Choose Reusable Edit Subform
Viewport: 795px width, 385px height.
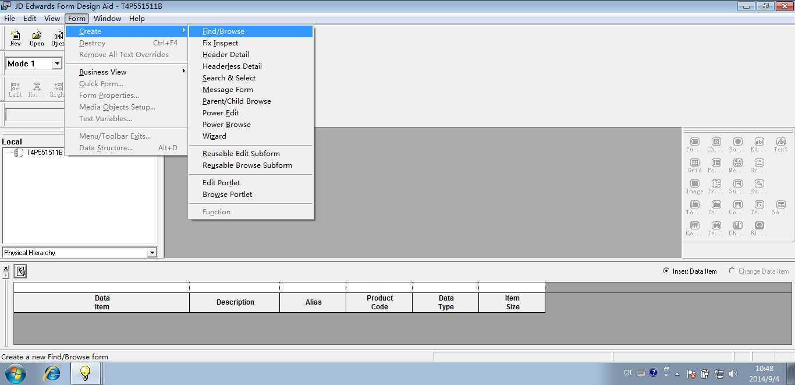click(x=251, y=153)
